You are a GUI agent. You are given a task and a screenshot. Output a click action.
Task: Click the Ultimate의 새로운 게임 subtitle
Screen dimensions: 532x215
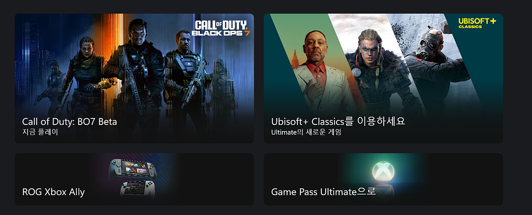click(x=306, y=132)
